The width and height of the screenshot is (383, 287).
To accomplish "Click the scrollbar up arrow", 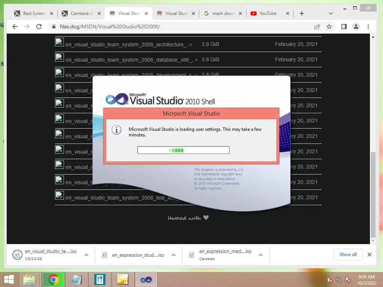I will click(373, 37).
